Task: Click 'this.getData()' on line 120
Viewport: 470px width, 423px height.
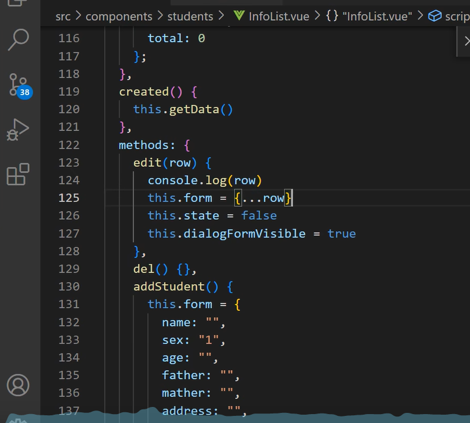Action: coord(183,109)
